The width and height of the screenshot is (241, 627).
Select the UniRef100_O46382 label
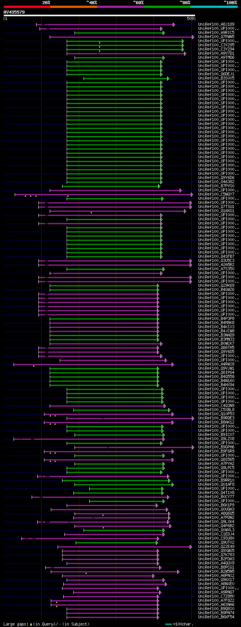[x=216, y=182]
